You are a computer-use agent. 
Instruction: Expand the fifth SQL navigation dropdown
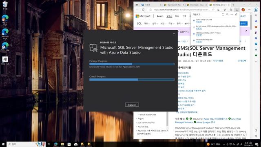(179, 24)
